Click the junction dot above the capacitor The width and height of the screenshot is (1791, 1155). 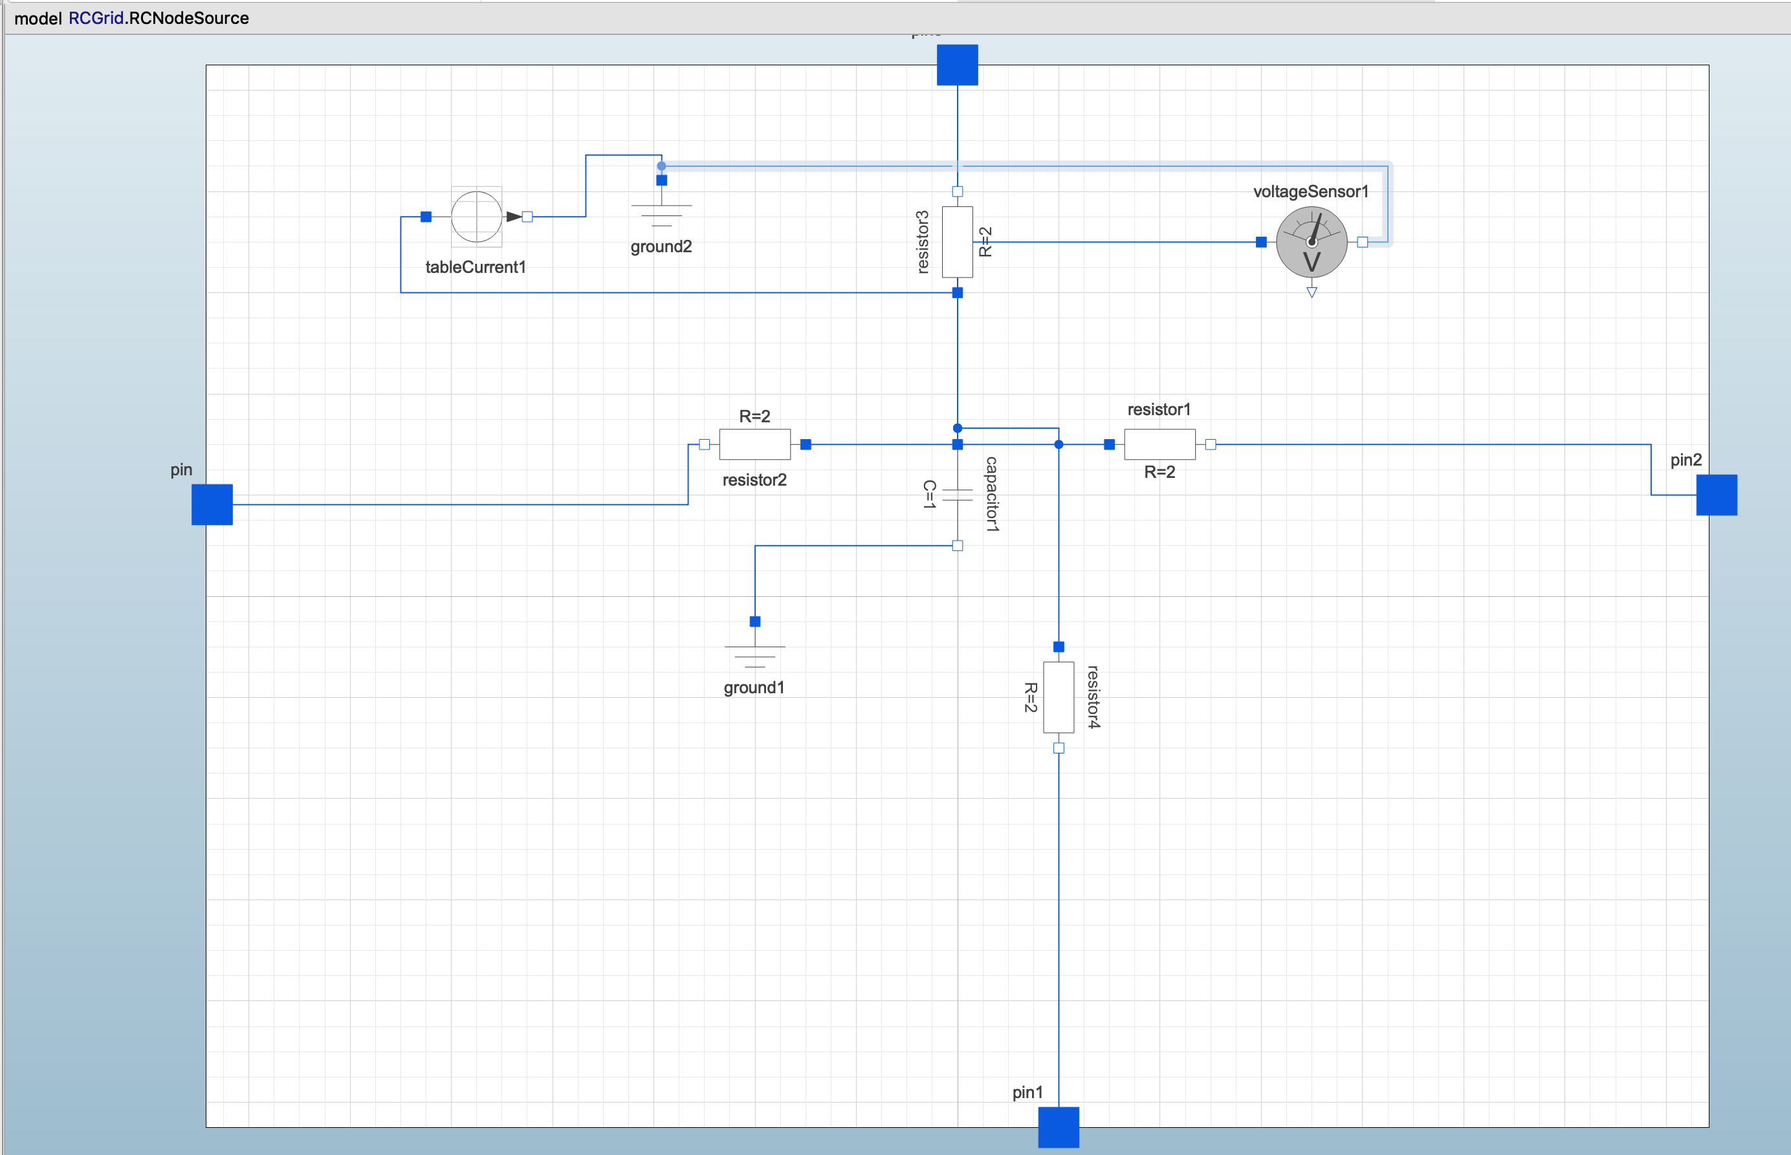958,428
